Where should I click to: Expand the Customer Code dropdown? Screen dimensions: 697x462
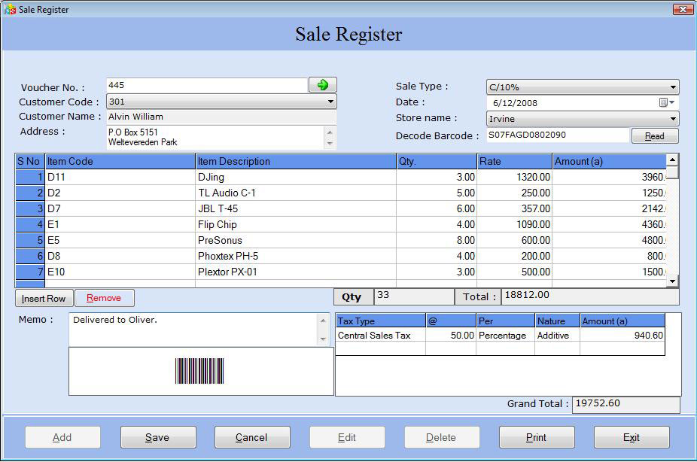(x=330, y=102)
